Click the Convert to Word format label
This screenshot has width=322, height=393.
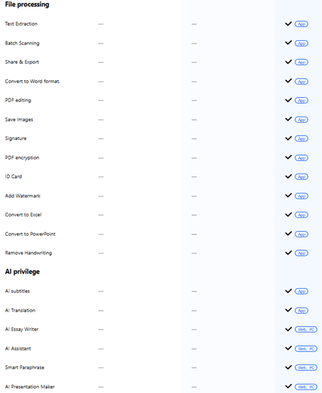[x=33, y=81]
